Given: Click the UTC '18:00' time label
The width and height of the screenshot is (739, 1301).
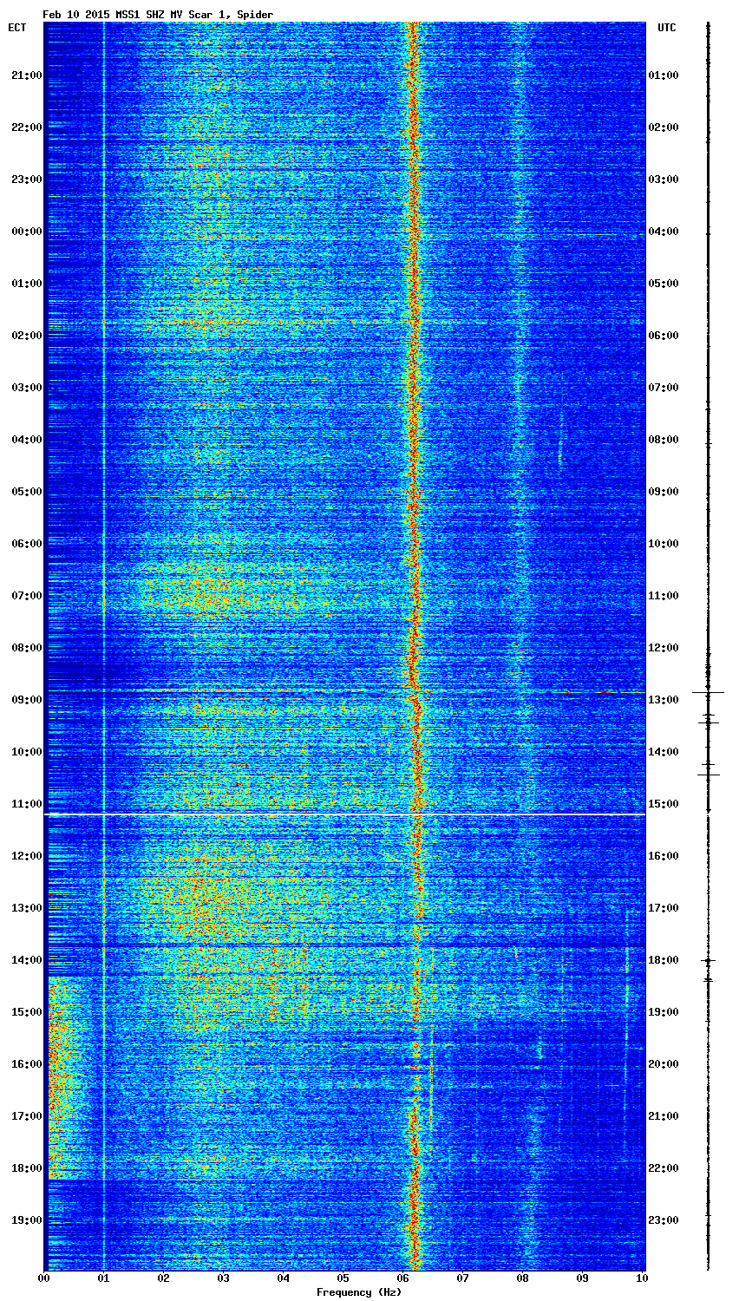Looking at the screenshot, I should point(664,960).
